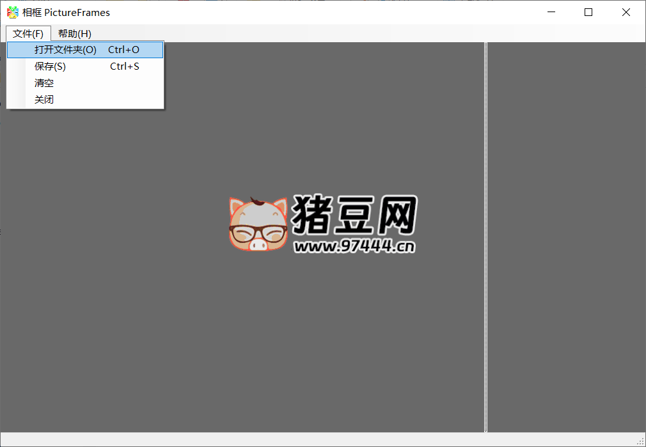
Task: Select 保存(S) menu entry
Action: tap(85, 67)
